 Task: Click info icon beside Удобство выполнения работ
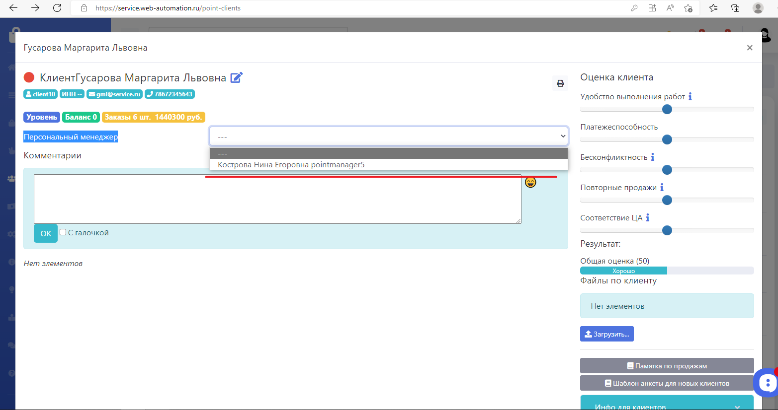coord(690,97)
